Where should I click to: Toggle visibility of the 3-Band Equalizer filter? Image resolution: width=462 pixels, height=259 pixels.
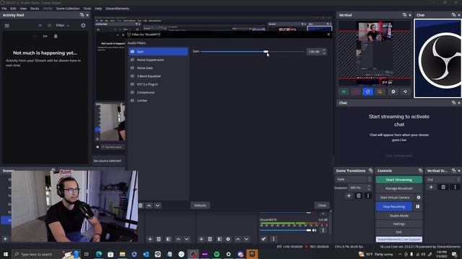click(x=132, y=76)
